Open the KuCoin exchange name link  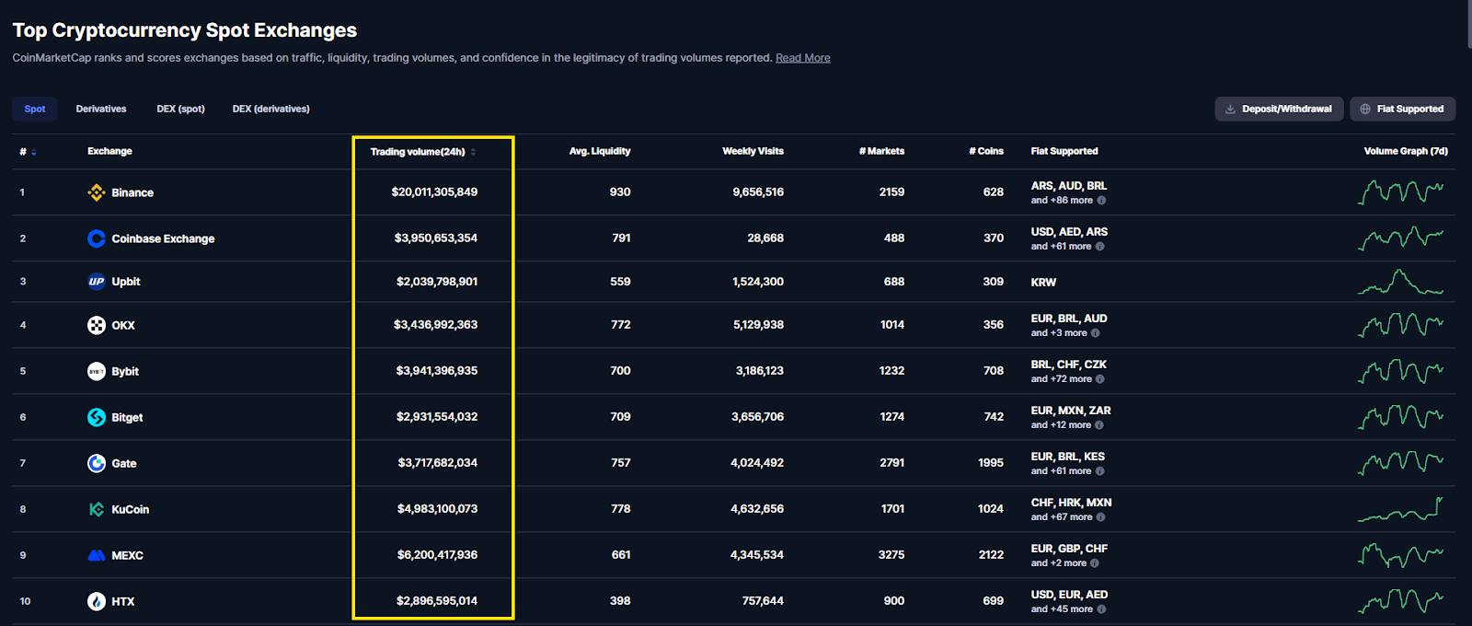coord(130,509)
